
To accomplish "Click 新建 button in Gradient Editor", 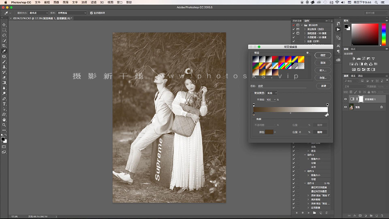I will (324, 86).
